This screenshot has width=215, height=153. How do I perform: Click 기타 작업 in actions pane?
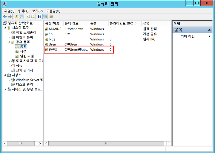(188, 37)
